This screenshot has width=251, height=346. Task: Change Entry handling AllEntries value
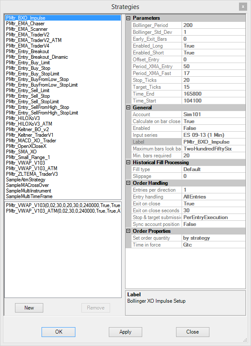click(214, 197)
